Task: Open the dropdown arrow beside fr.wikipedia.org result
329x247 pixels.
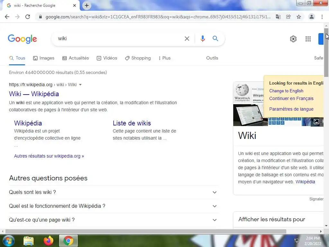Action: point(80,85)
